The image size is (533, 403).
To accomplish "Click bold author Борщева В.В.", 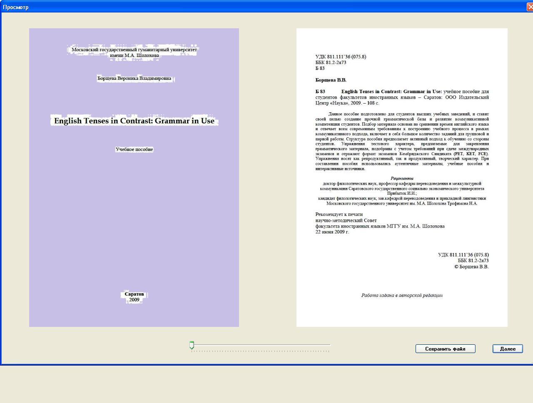I will coord(331,80).
